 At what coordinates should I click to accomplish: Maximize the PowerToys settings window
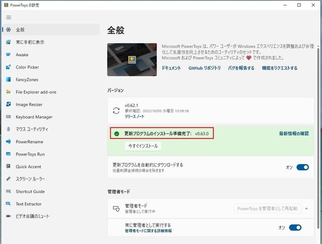click(299, 5)
